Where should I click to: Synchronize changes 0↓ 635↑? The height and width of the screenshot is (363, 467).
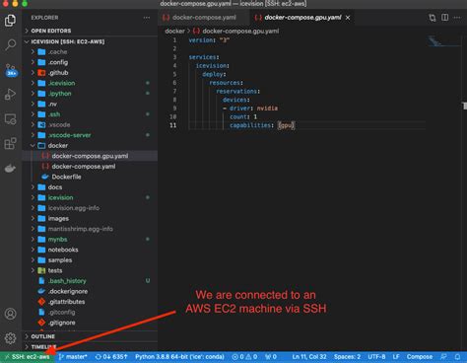[111, 357]
